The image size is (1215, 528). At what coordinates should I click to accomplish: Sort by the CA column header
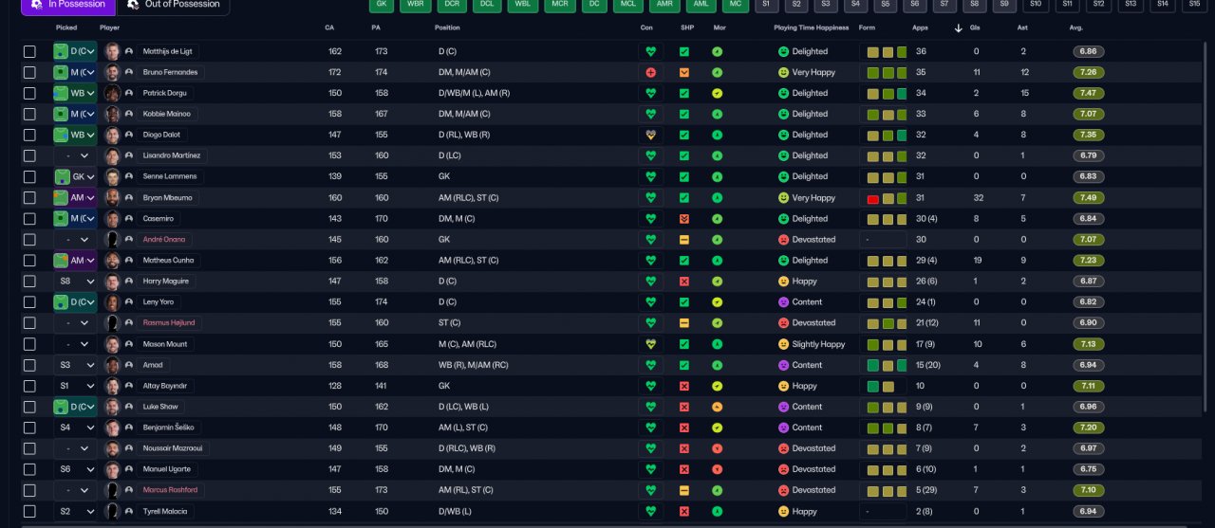click(x=329, y=27)
